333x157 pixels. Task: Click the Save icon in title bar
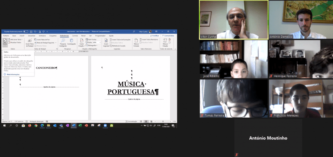click(x=31, y=32)
